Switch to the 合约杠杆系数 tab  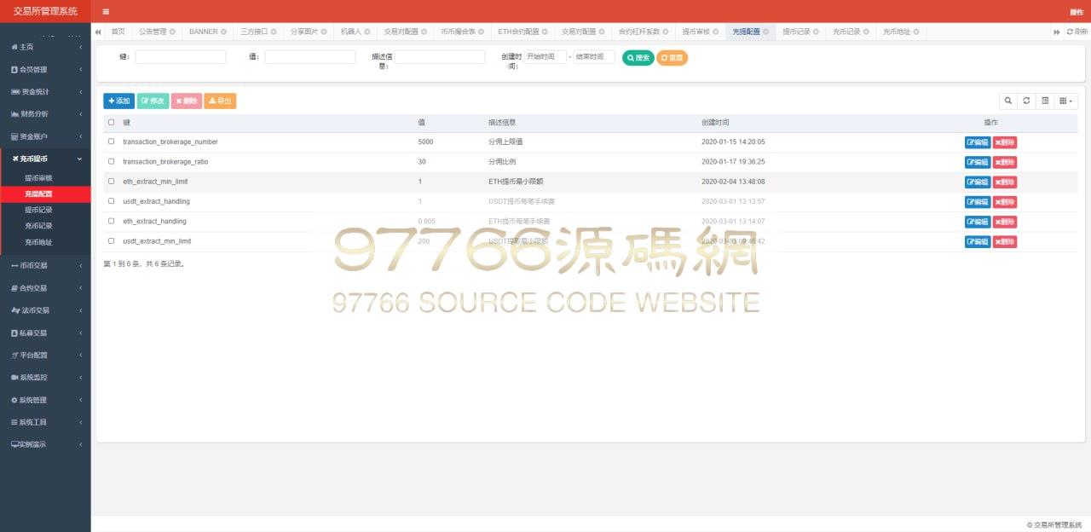pos(643,32)
